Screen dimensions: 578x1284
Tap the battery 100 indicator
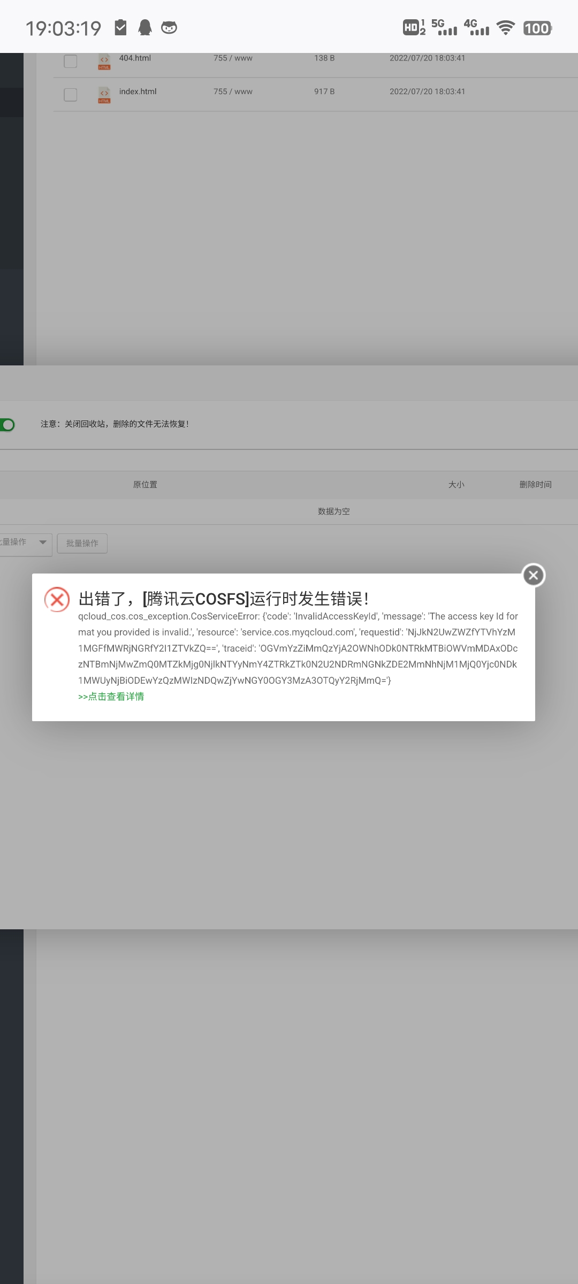tap(537, 28)
